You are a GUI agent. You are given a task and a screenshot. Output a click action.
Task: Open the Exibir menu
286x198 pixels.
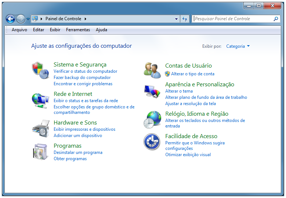point(55,30)
